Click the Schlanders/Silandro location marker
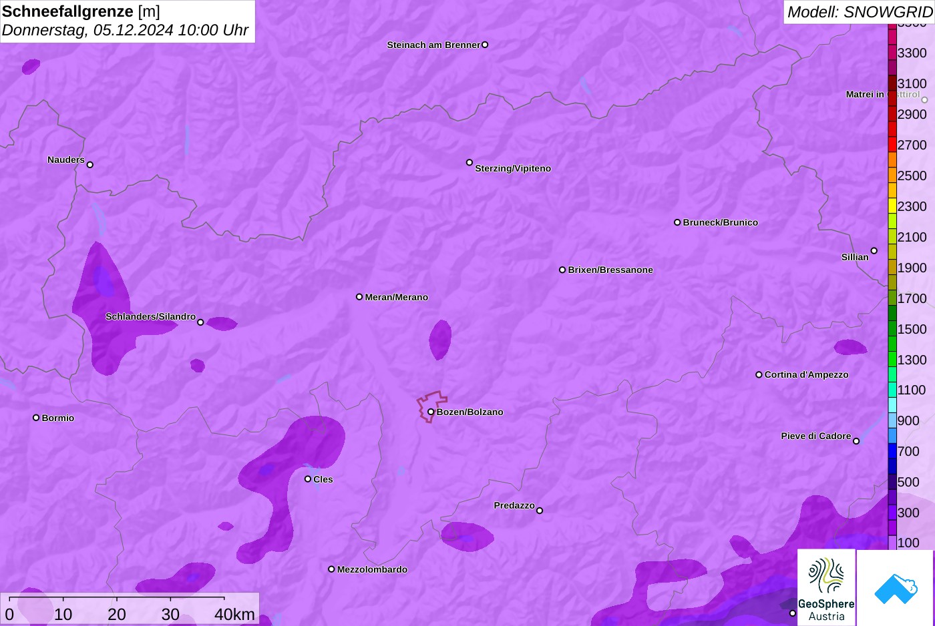 200,322
